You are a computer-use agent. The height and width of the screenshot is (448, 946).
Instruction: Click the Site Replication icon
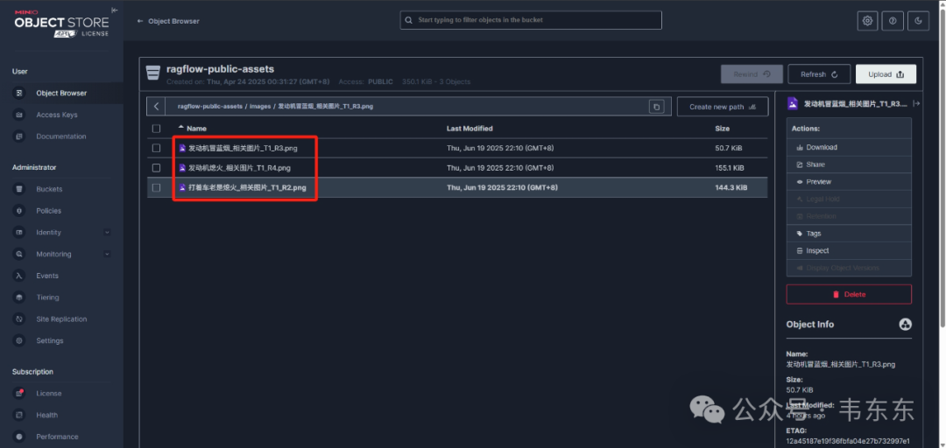coord(19,319)
